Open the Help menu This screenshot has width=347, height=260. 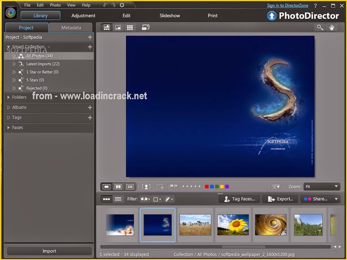tap(86, 5)
